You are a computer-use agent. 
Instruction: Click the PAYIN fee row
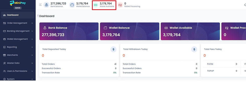click(x=222, y=64)
